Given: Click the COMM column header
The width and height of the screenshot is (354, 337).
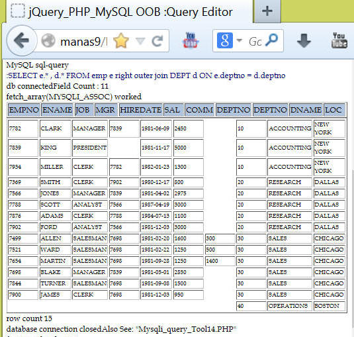Looking at the screenshot, I should click(x=199, y=110).
